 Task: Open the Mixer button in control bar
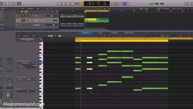(x=16, y=4)
